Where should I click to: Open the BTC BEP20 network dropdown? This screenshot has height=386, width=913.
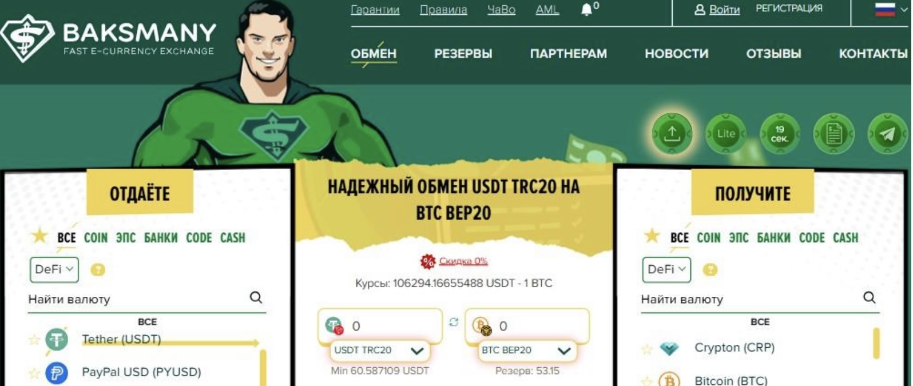tap(527, 351)
